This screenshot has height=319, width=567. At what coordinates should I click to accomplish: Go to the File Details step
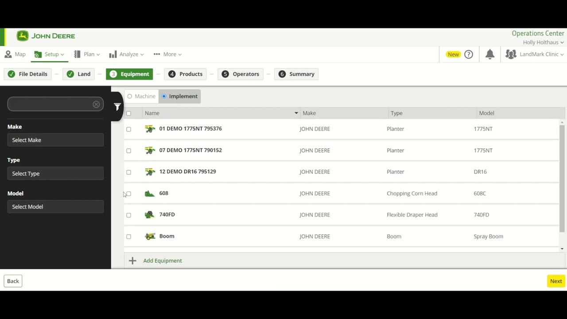27,74
